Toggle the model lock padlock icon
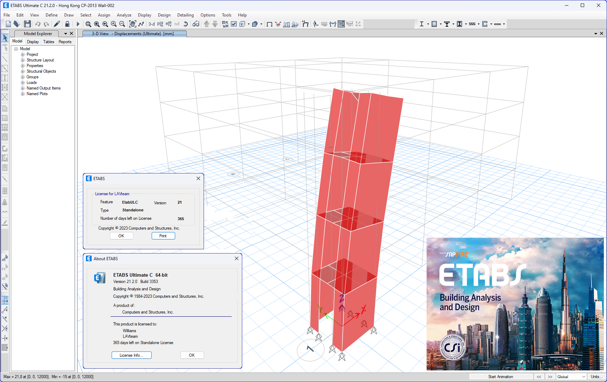The image size is (607, 382). [x=67, y=24]
